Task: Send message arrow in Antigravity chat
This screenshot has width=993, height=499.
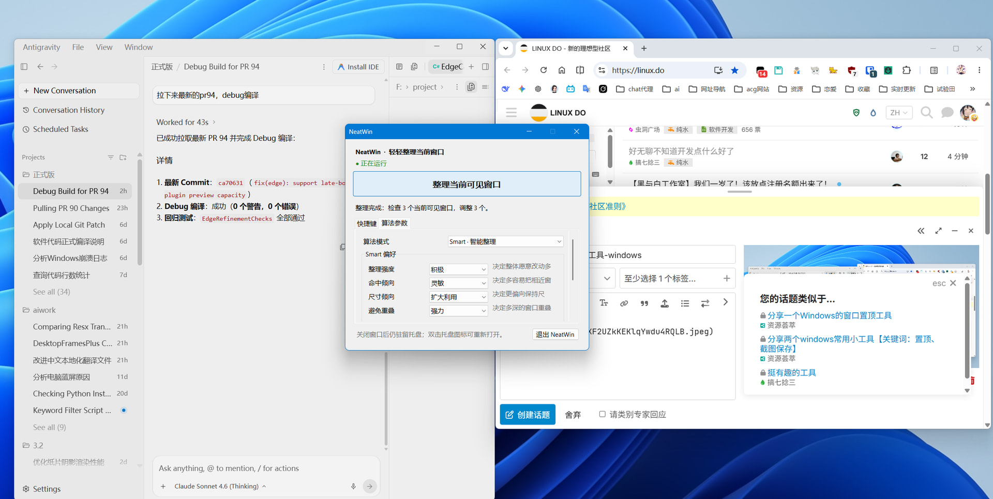Action: [x=369, y=486]
